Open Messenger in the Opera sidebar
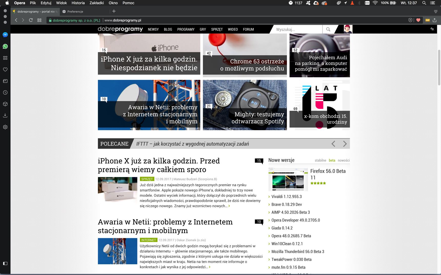The image size is (441, 275). [x=5, y=35]
